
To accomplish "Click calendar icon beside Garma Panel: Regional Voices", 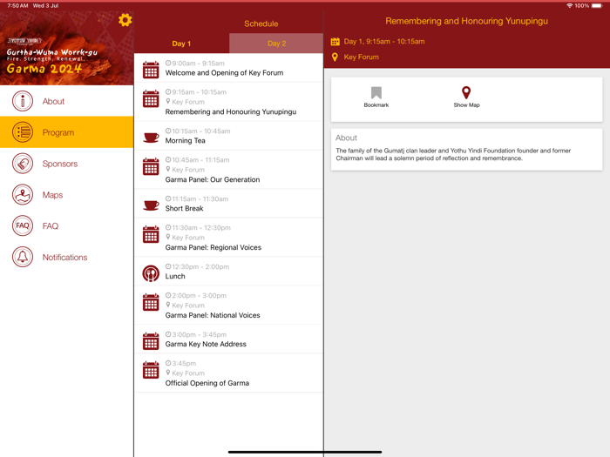I will [151, 234].
